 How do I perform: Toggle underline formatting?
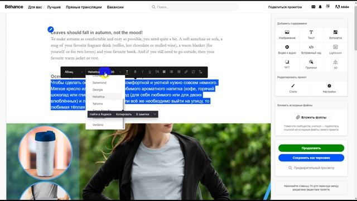click(x=149, y=72)
